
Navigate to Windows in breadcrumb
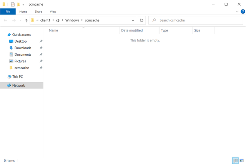(x=72, y=20)
